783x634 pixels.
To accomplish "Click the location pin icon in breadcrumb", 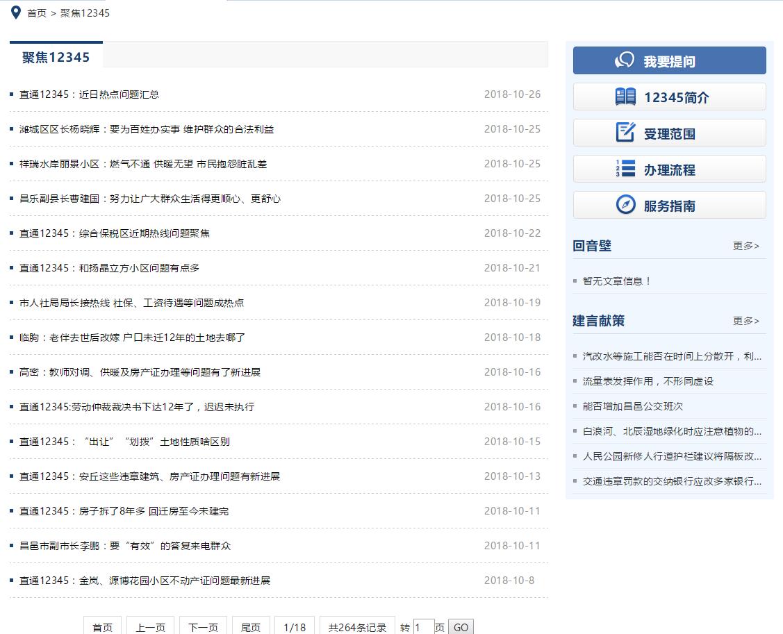I will [16, 12].
